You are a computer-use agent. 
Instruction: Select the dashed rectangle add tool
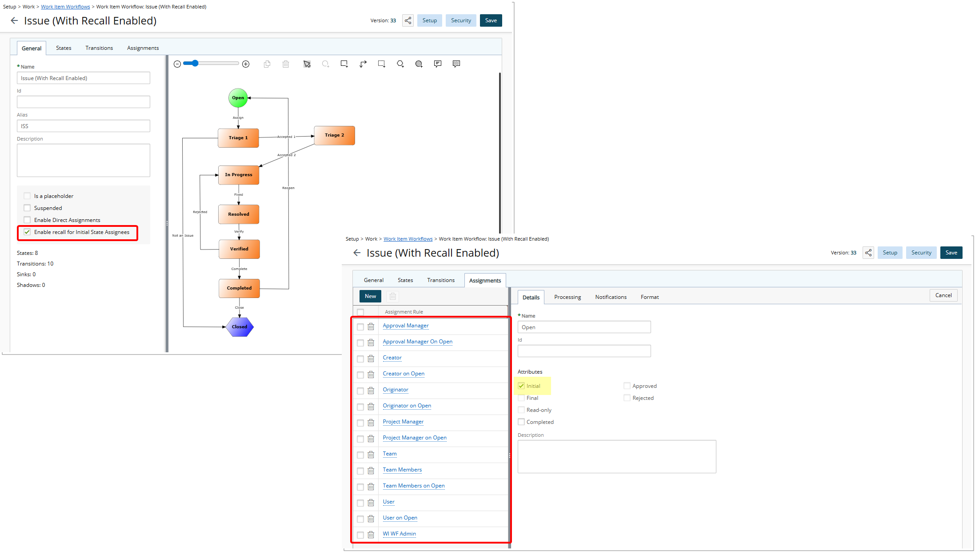[381, 64]
